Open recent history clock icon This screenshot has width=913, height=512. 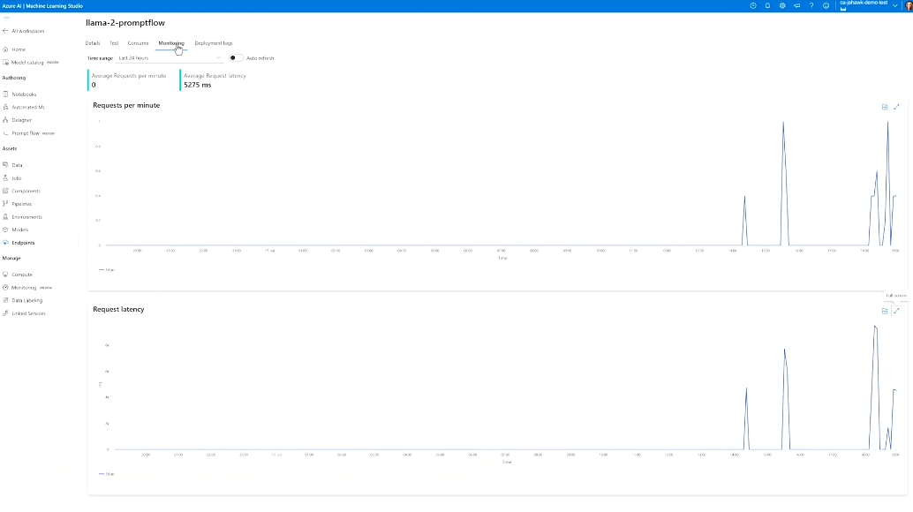[x=753, y=6]
